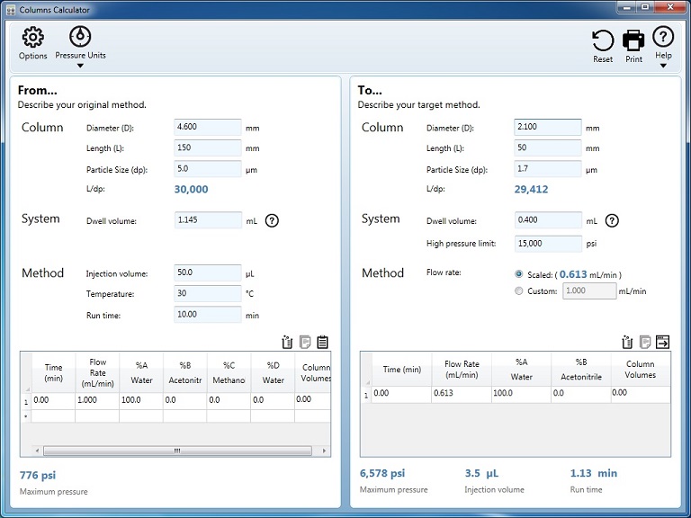The image size is (691, 518).
Task: Expand the Pressure Units dropdown arrow
Action: tap(80, 66)
